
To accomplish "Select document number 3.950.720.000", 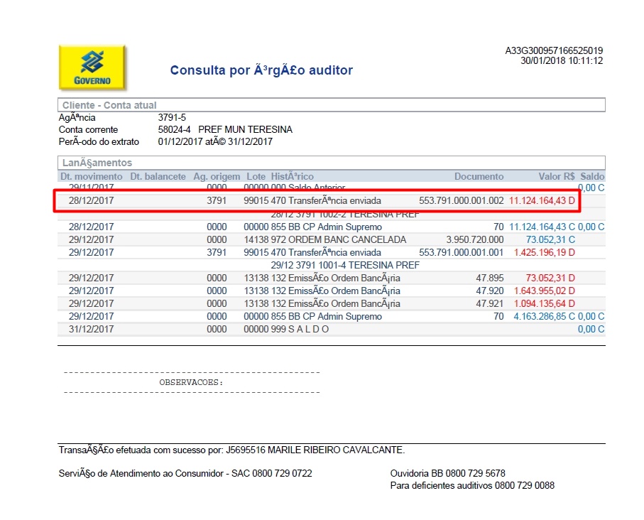I will coord(475,239).
